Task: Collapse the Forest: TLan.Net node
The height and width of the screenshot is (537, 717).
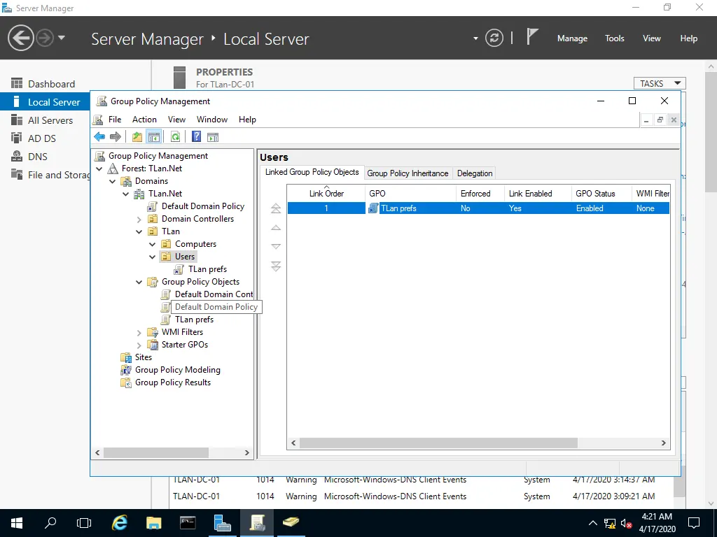Action: (99, 169)
